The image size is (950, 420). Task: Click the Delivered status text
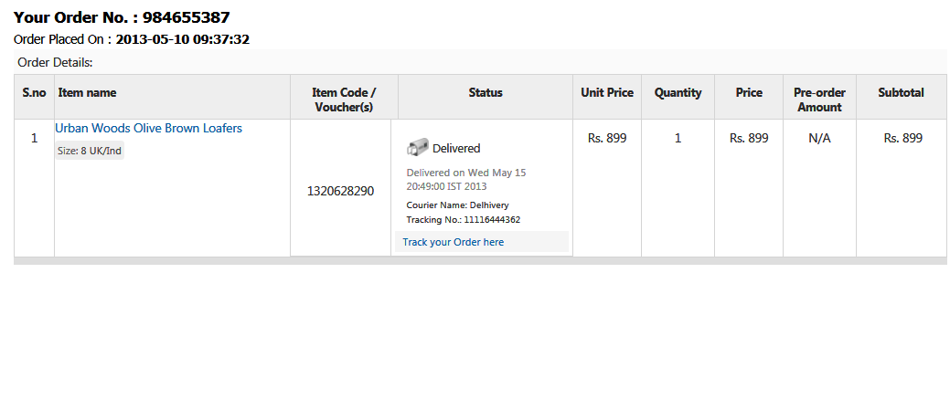point(456,148)
